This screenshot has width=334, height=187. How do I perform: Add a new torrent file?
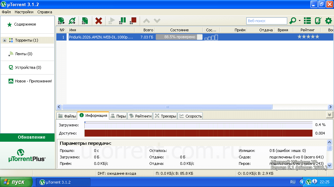pos(61,21)
